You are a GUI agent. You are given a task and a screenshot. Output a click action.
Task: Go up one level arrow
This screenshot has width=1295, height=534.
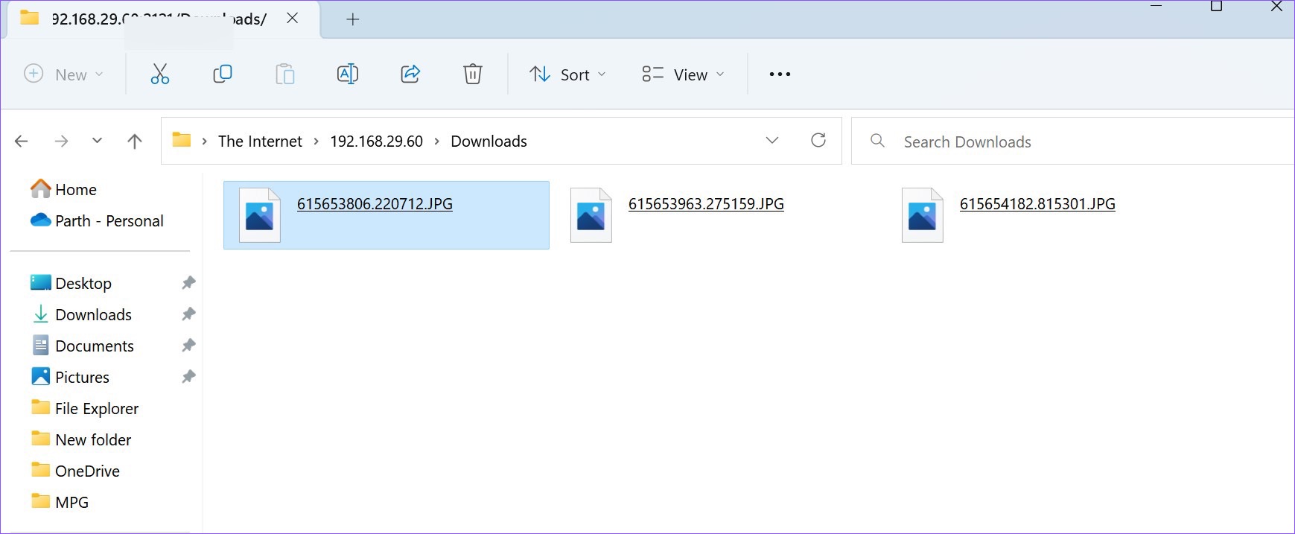click(x=135, y=141)
